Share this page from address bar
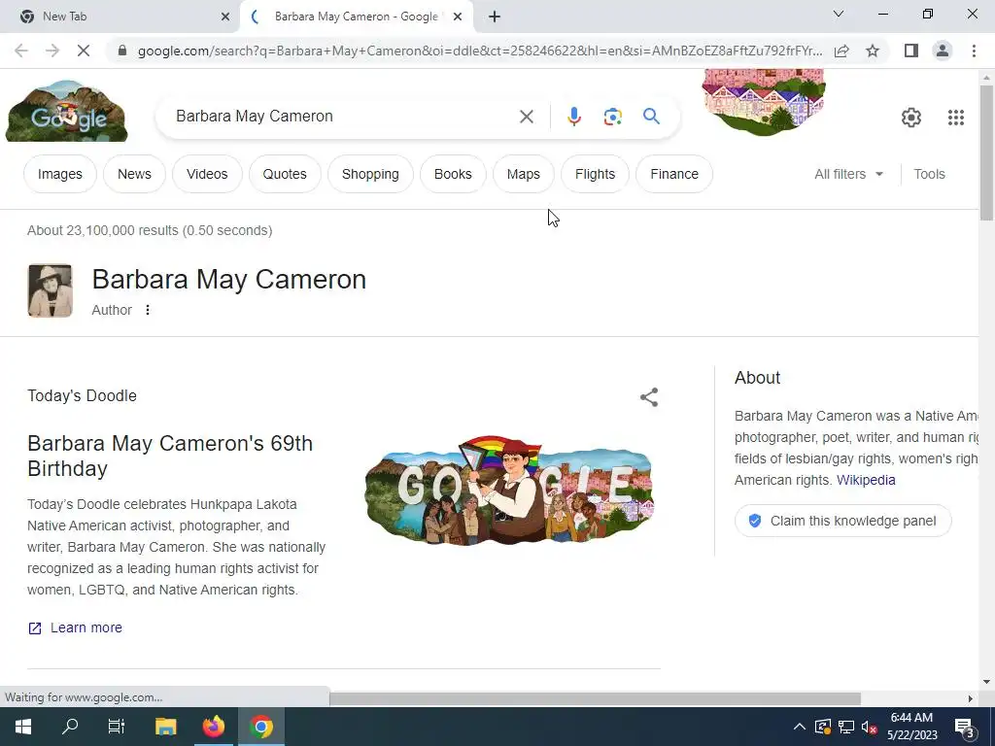Viewport: 995px width, 746px height. tap(841, 51)
